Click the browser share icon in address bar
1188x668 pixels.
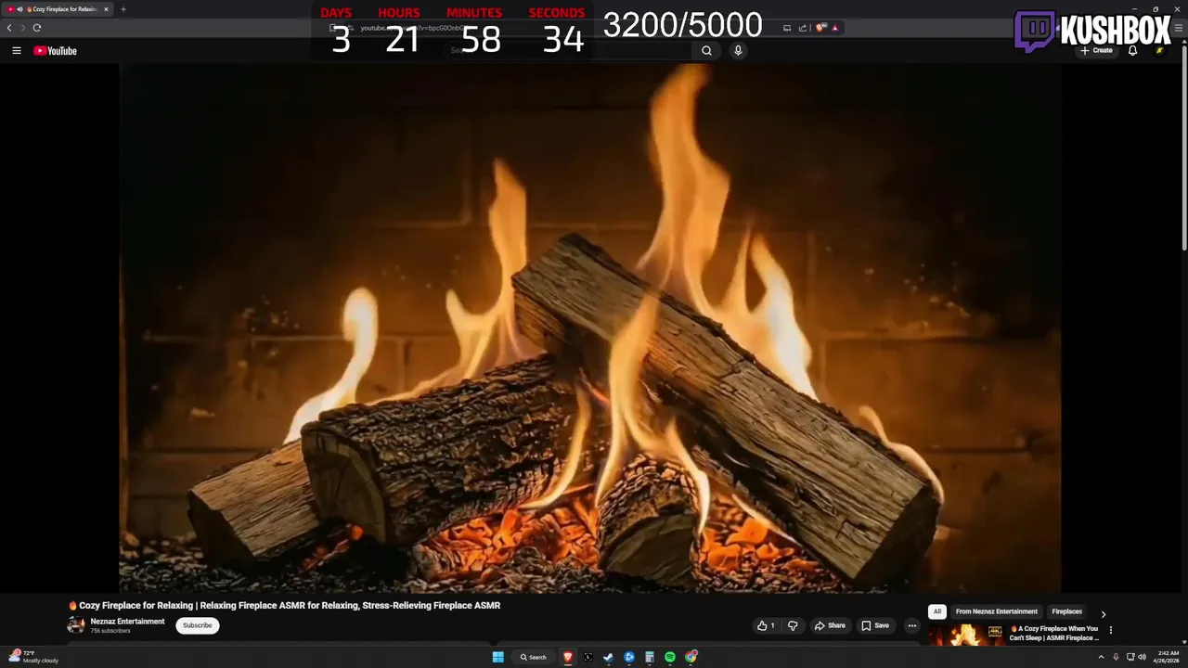803,28
